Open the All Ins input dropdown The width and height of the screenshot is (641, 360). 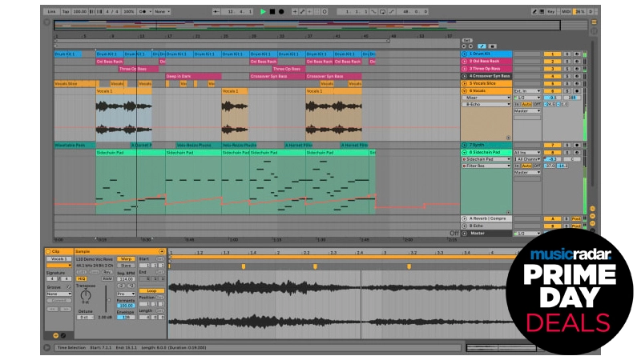tap(527, 152)
